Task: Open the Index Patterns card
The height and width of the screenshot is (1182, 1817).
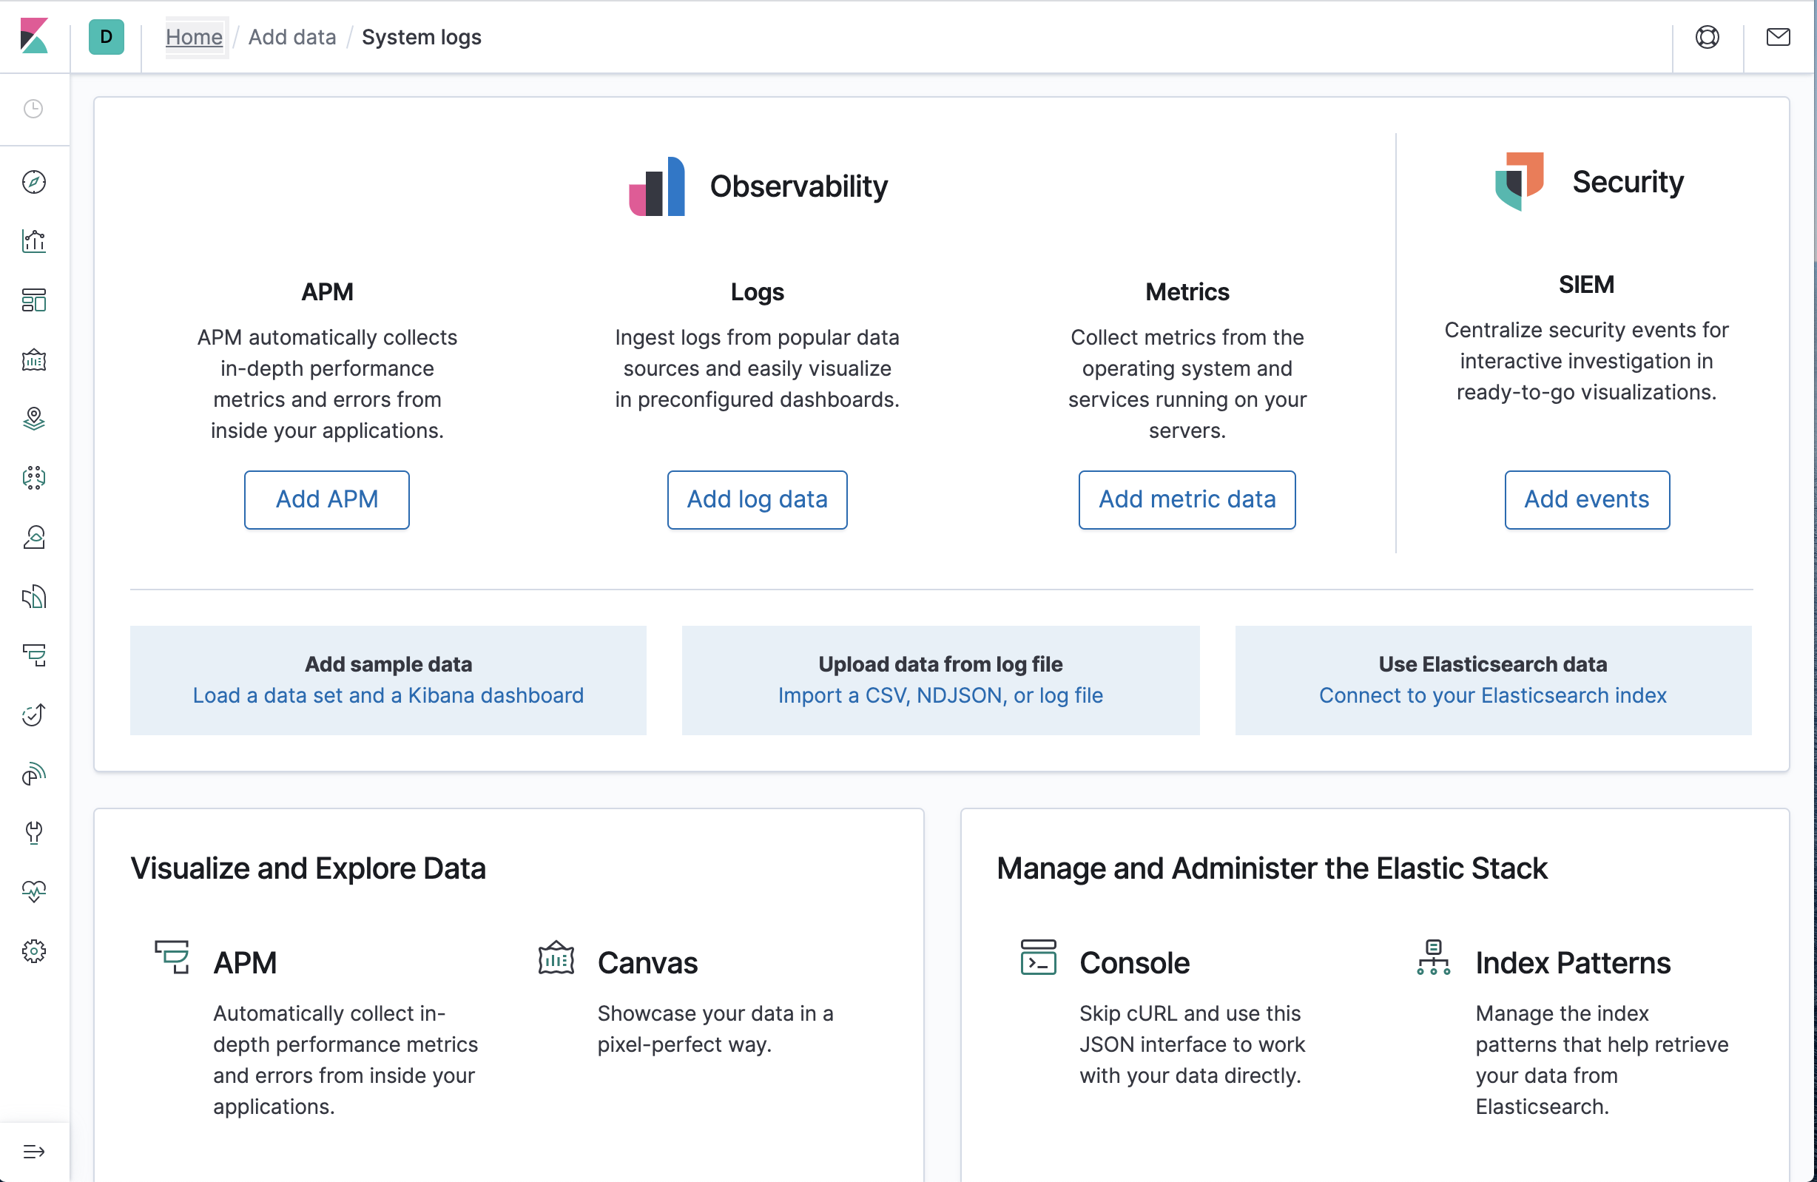Action: click(1572, 963)
